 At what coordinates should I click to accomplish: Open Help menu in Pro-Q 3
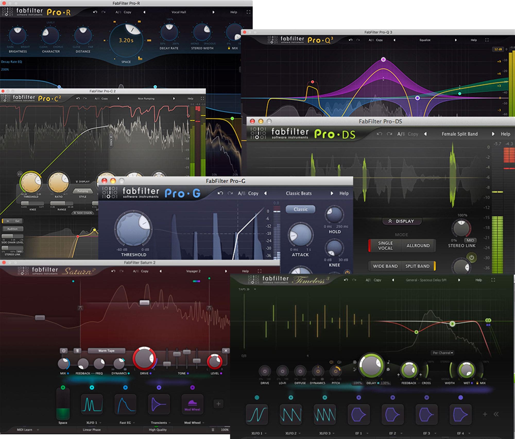474,40
